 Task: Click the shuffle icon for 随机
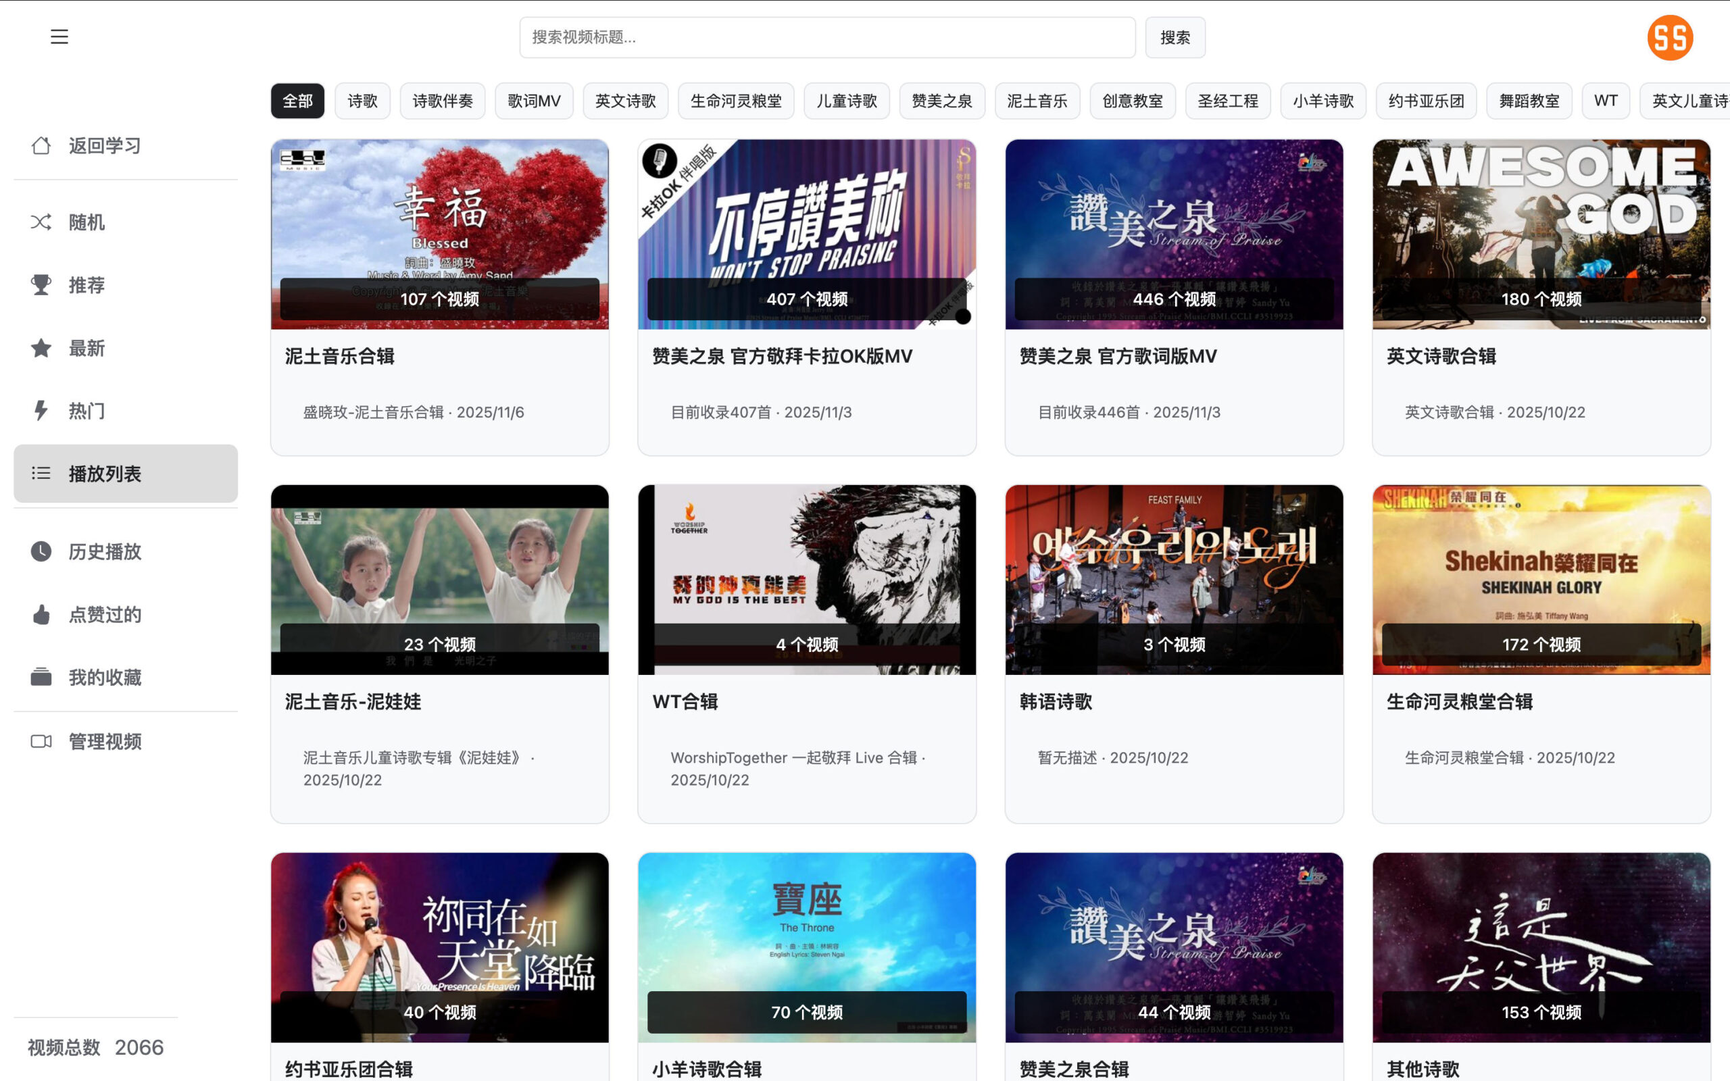pos(41,222)
